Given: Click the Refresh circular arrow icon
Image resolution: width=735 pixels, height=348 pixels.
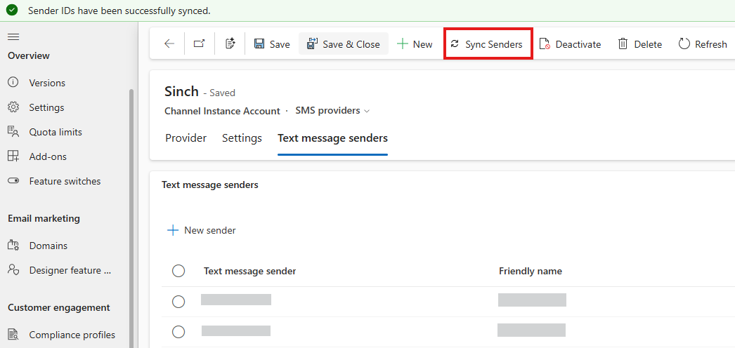Looking at the screenshot, I should tap(684, 44).
